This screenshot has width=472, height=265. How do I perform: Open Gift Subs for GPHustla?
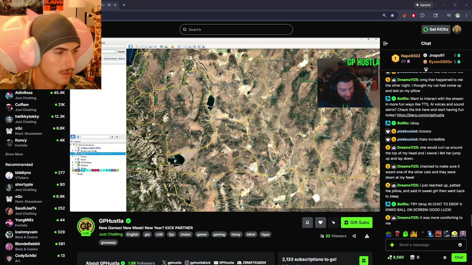356,222
